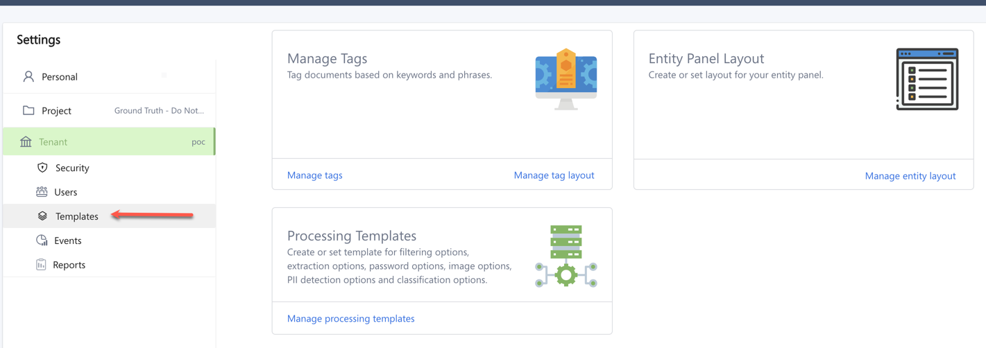Click the Reports clipboard icon
Screen dimensions: 986x348
[x=41, y=265]
